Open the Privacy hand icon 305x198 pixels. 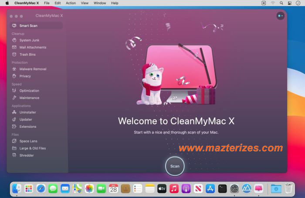coord(14,76)
